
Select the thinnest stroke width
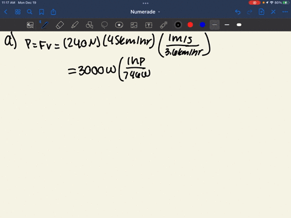(215, 25)
